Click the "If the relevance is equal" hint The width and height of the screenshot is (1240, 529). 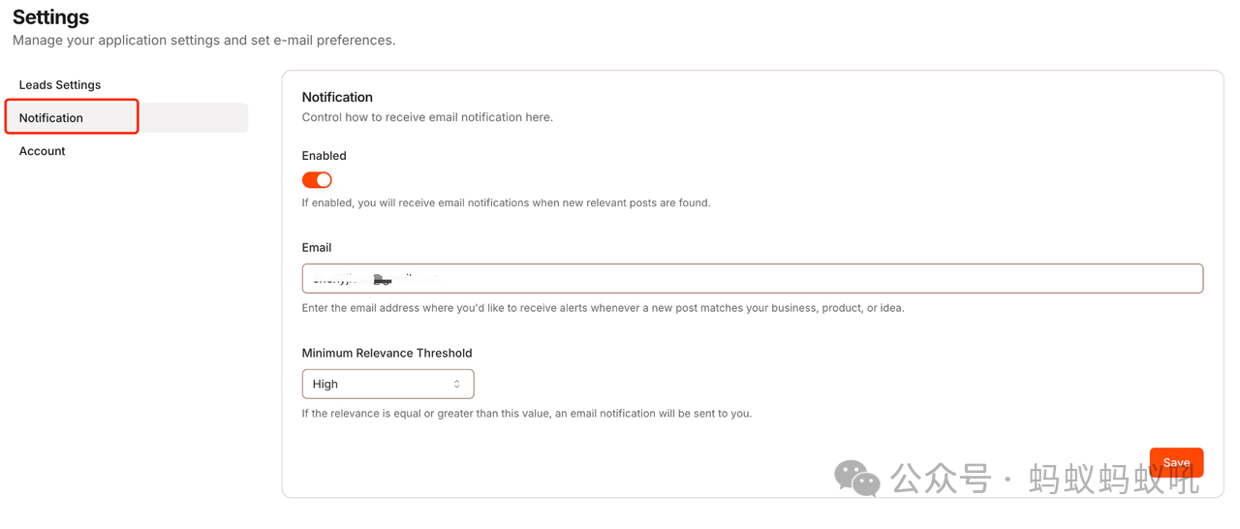(x=526, y=414)
